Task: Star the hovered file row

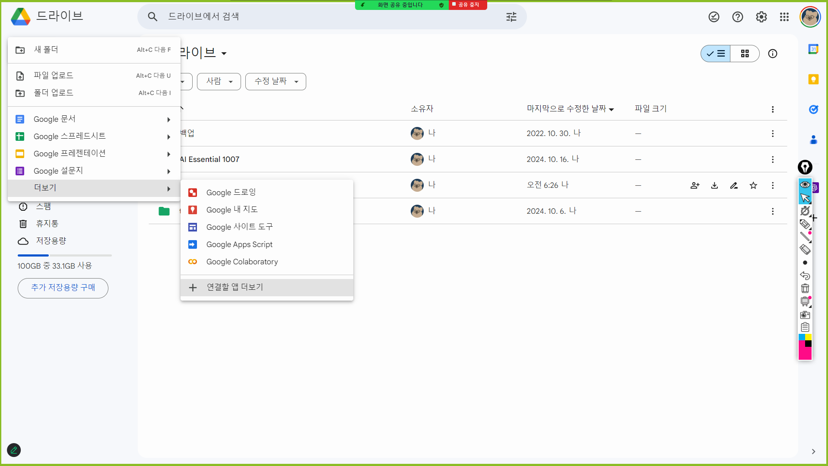Action: point(753,185)
